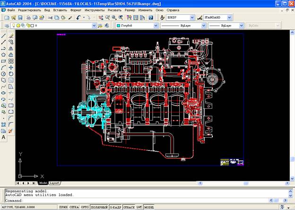
Task: Open the Рисовать menu
Action: tap(114, 10)
